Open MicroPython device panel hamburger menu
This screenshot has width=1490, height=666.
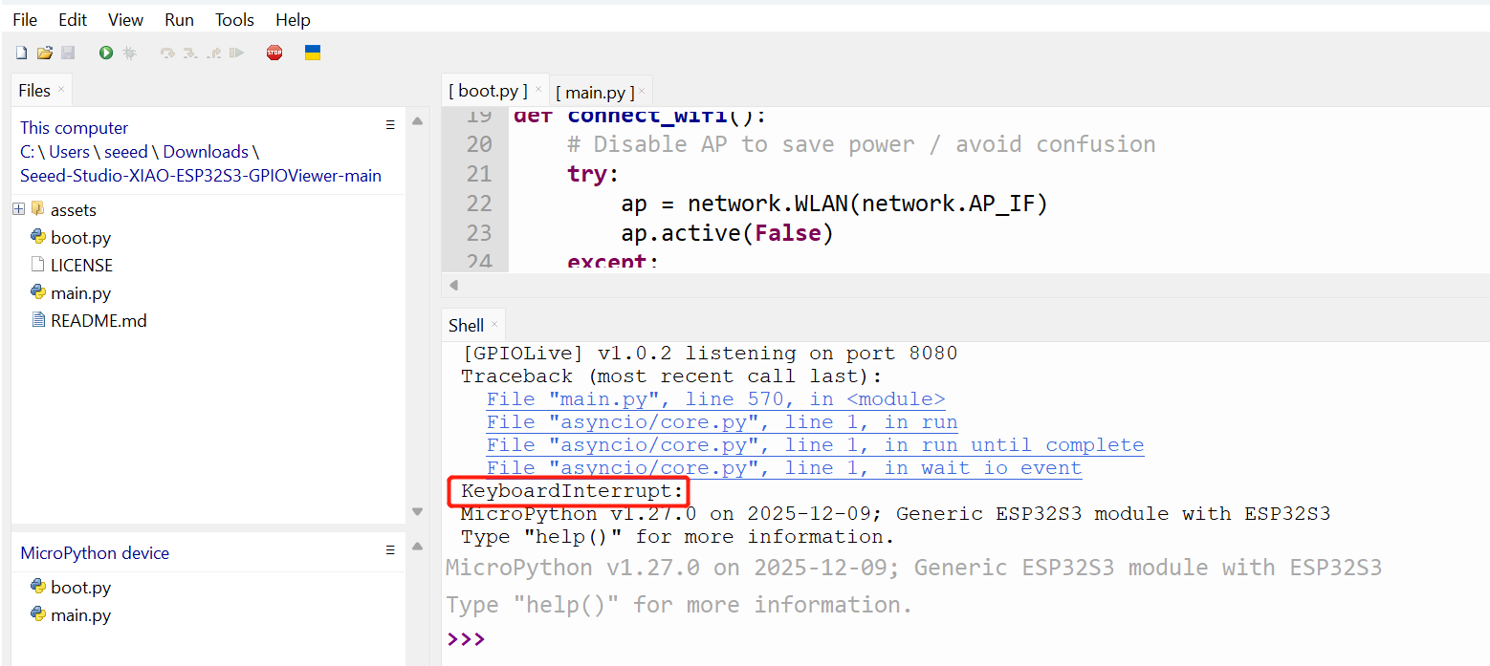[390, 550]
